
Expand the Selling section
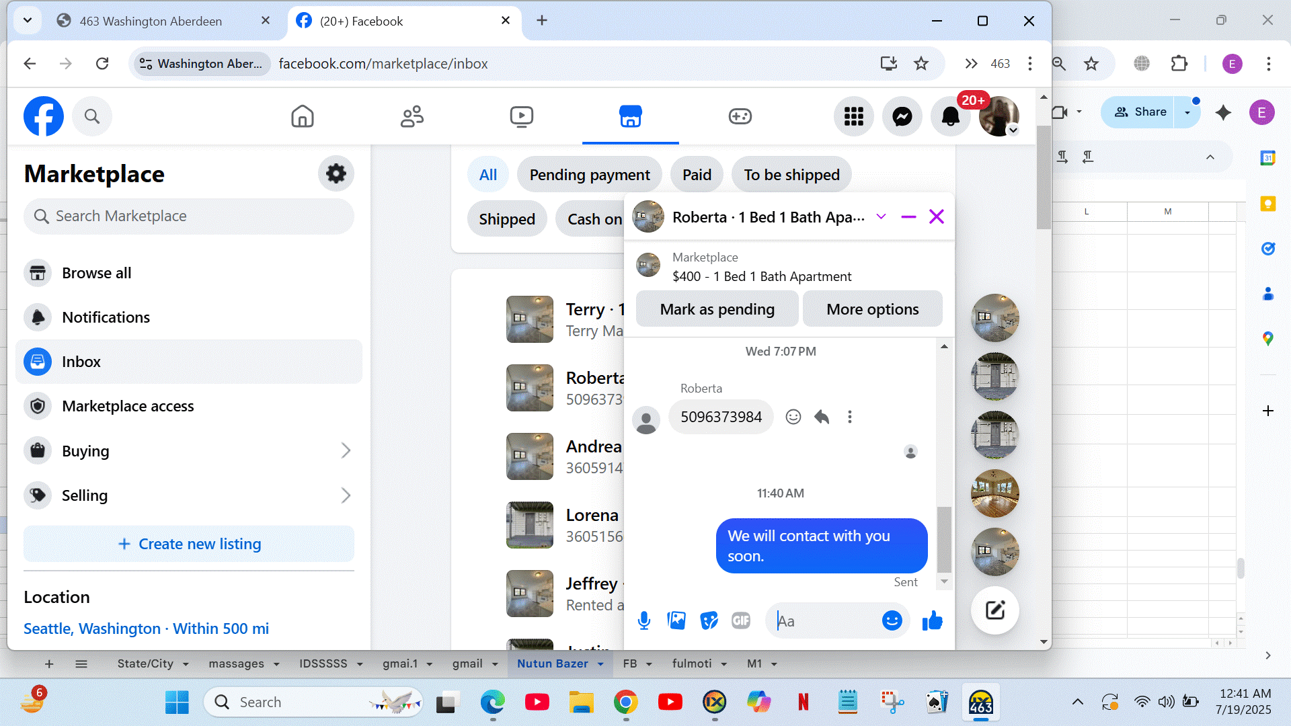pos(346,495)
